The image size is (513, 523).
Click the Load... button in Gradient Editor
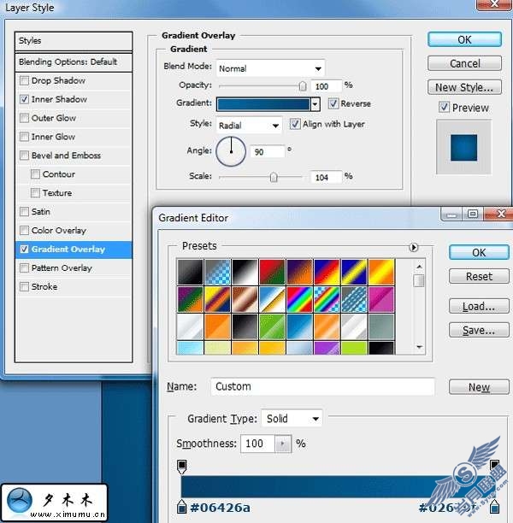click(x=479, y=306)
